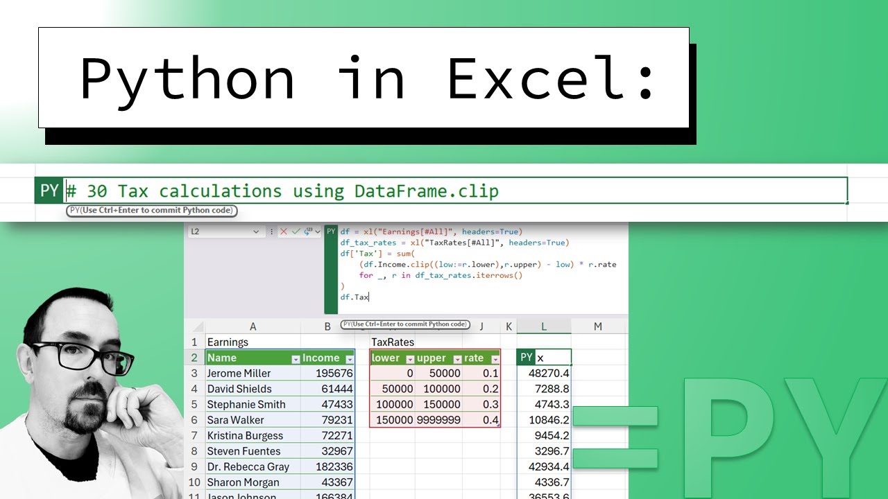Select the Stephanie Smith cell
Viewport: 888px width, 499px height.
pos(253,405)
